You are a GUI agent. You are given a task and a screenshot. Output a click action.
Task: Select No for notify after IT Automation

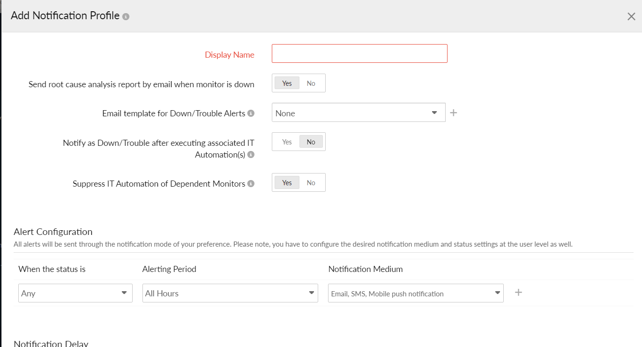[311, 142]
